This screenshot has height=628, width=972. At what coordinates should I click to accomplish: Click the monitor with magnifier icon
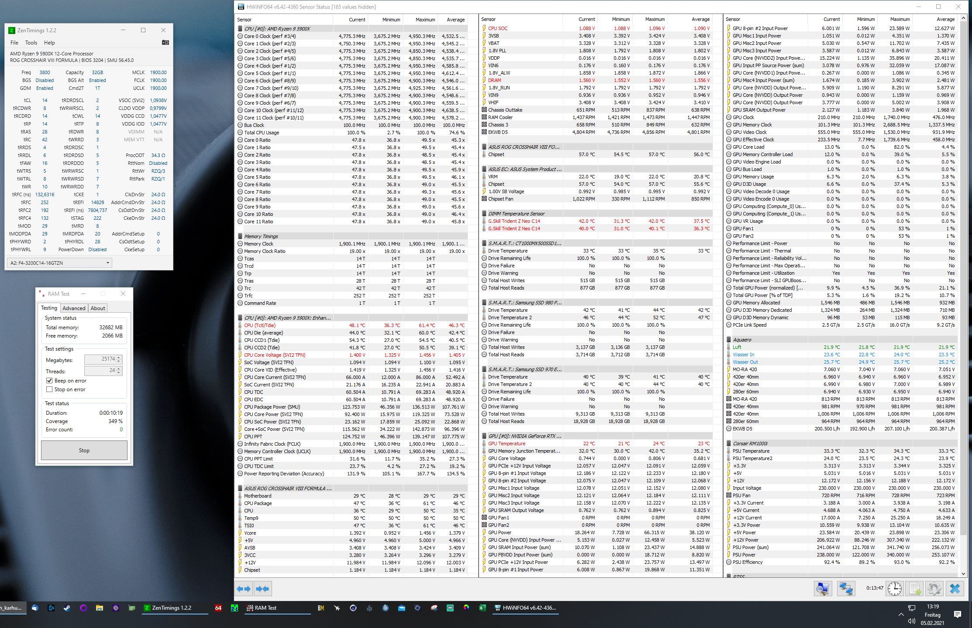[823, 589]
